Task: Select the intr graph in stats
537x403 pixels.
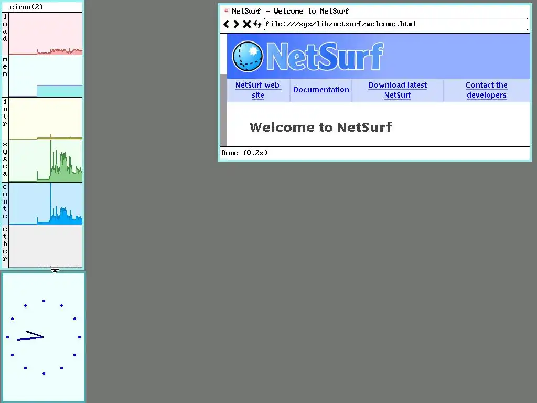Action: [46, 119]
